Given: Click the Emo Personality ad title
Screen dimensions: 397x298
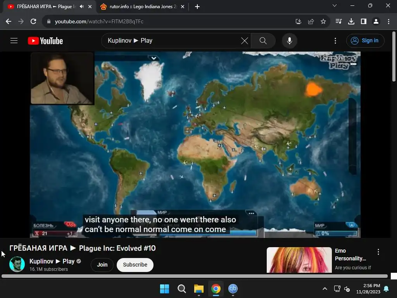Looking at the screenshot, I should 350,255.
